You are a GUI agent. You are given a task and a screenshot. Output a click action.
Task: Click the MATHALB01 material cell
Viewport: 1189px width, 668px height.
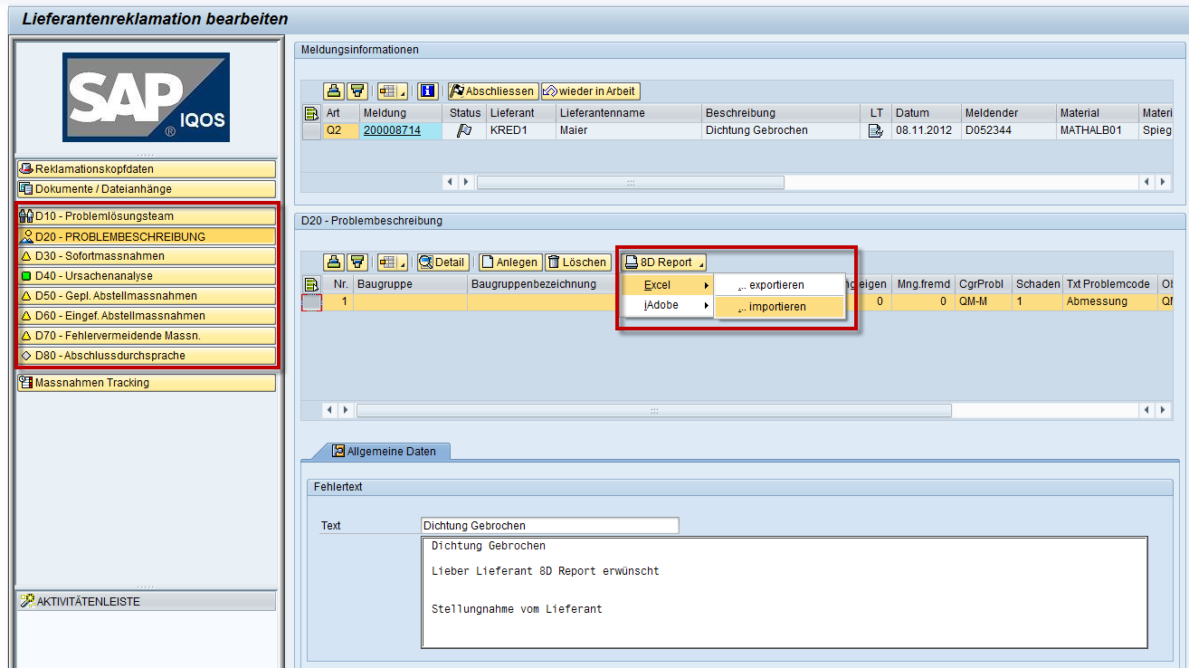pyautogui.click(x=1098, y=130)
